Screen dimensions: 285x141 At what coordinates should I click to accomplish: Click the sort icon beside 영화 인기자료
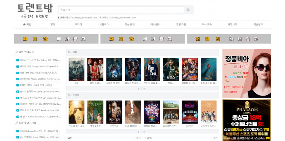point(17,52)
